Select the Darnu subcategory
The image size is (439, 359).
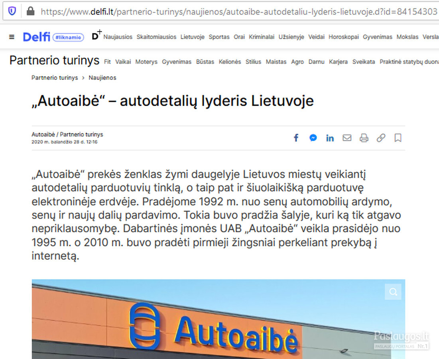click(316, 62)
